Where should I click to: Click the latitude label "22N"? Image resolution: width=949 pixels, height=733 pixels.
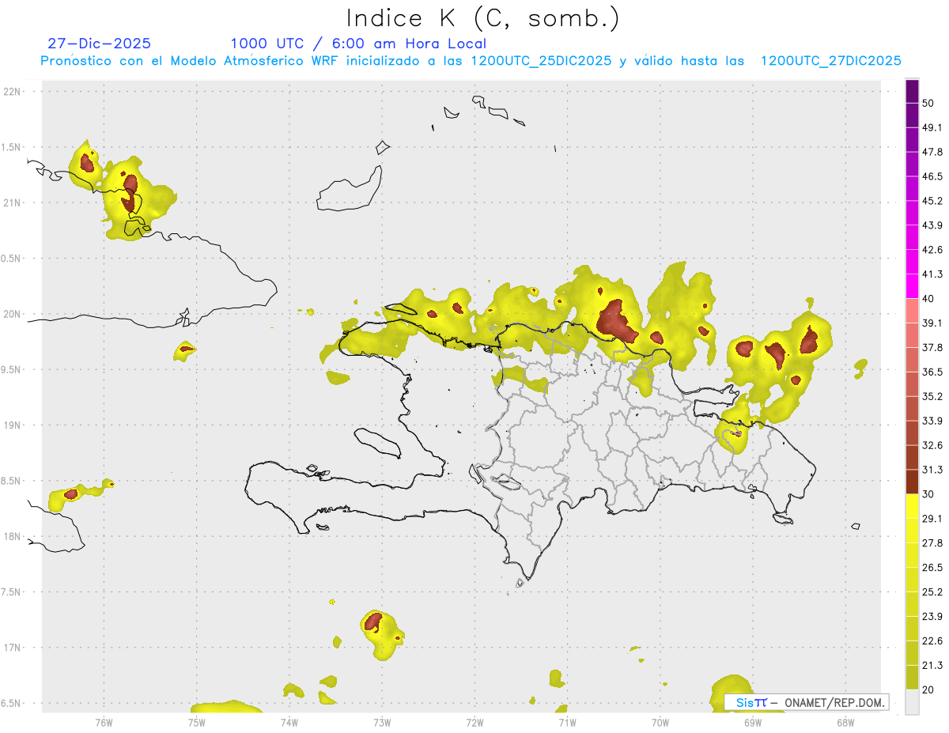click(x=13, y=92)
